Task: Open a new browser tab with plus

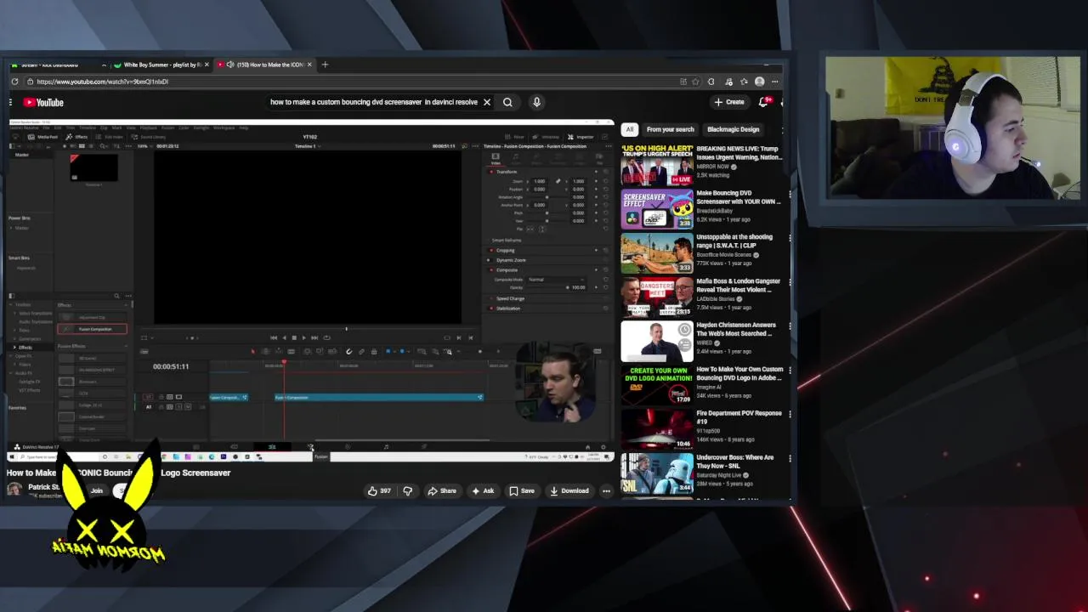Action: click(x=325, y=65)
